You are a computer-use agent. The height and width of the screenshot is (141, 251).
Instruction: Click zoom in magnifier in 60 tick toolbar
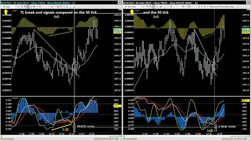point(147,7)
